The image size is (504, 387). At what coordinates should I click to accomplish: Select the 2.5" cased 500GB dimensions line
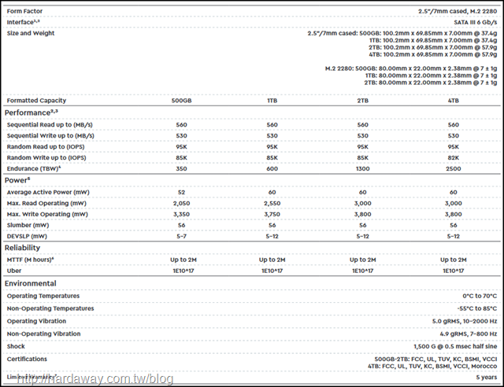pos(402,33)
